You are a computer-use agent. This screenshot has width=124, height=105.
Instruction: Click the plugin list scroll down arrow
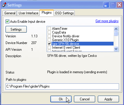click(x=116, y=49)
